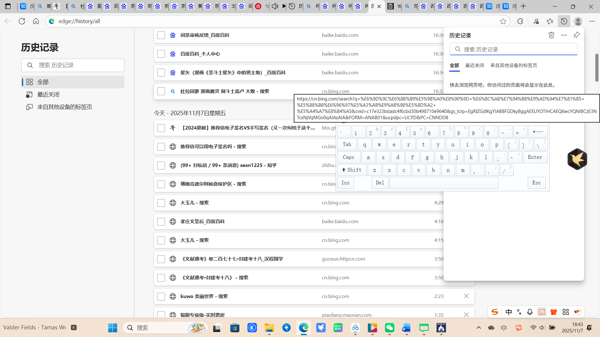This screenshot has width=600, height=337.
Task: Refresh the page with reload icon
Action: (x=22, y=21)
